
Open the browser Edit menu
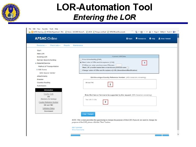34,29
